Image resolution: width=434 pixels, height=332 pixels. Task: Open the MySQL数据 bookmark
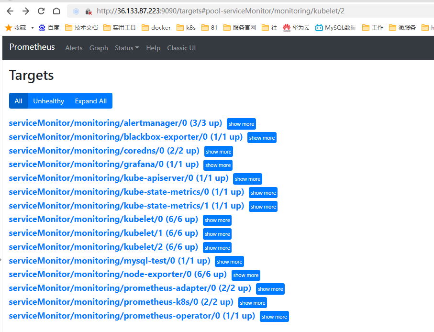[x=335, y=28]
